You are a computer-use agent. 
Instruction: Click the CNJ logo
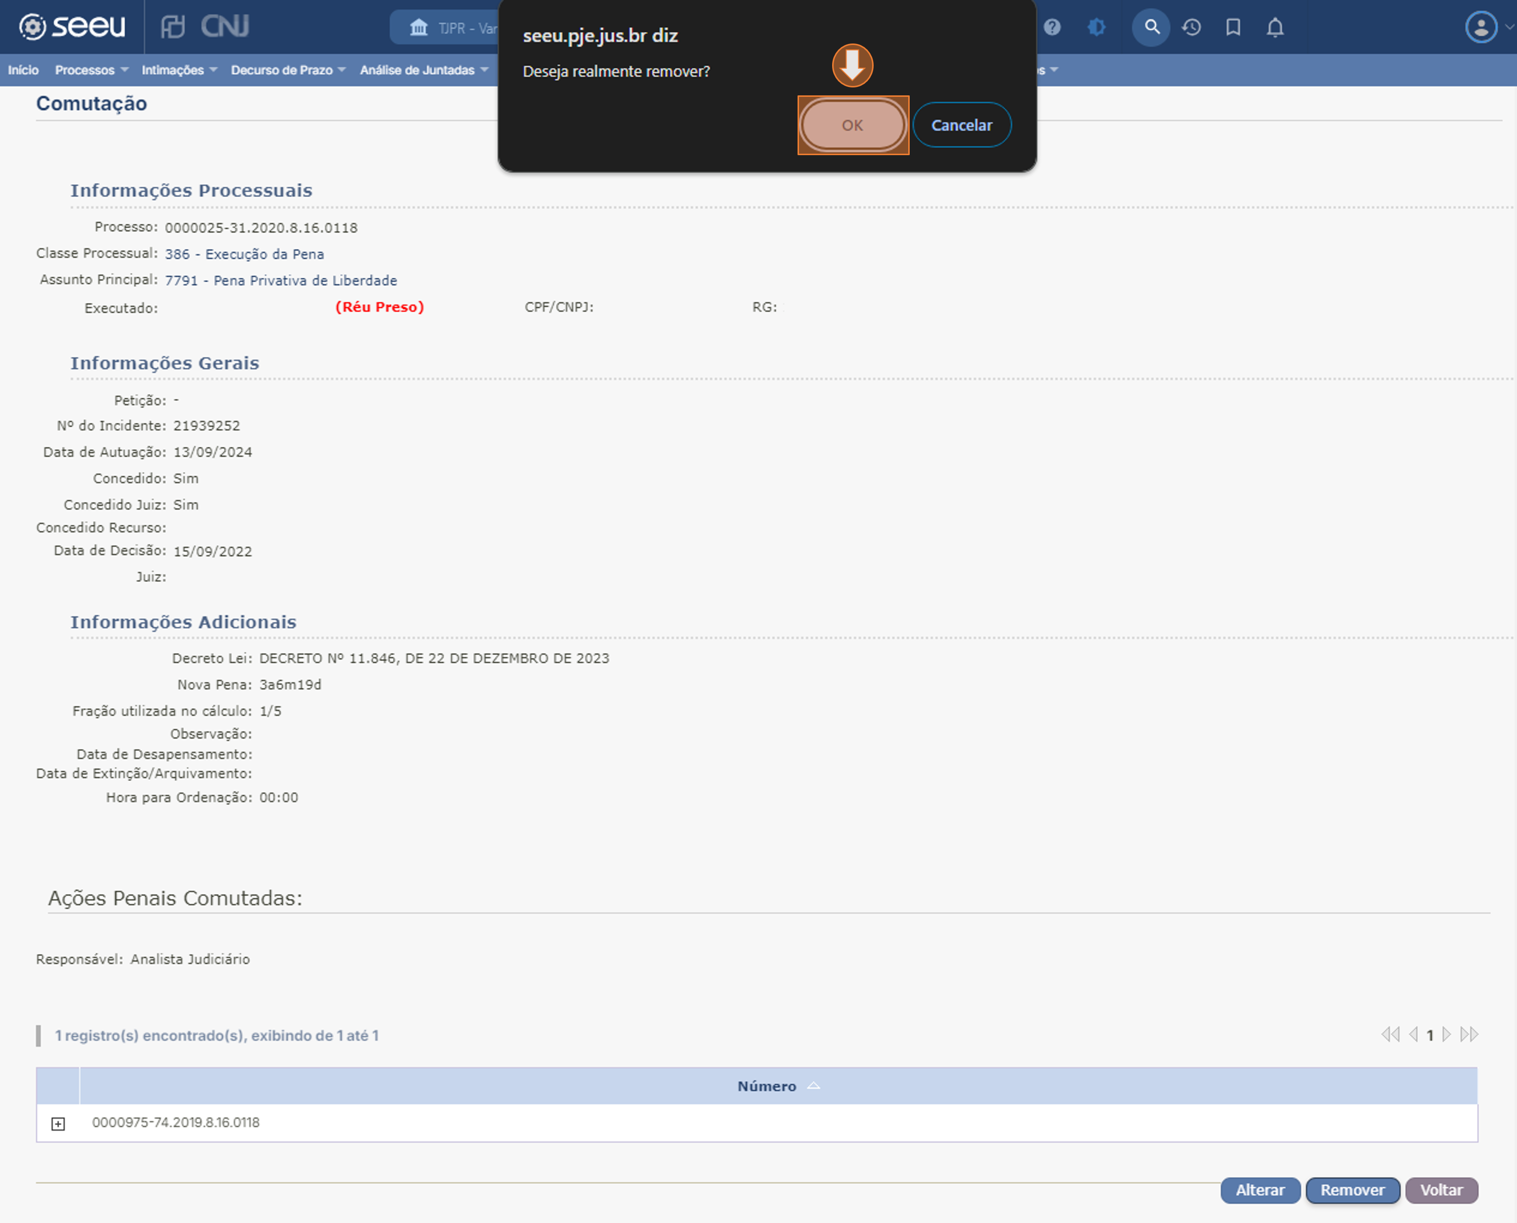click(225, 27)
